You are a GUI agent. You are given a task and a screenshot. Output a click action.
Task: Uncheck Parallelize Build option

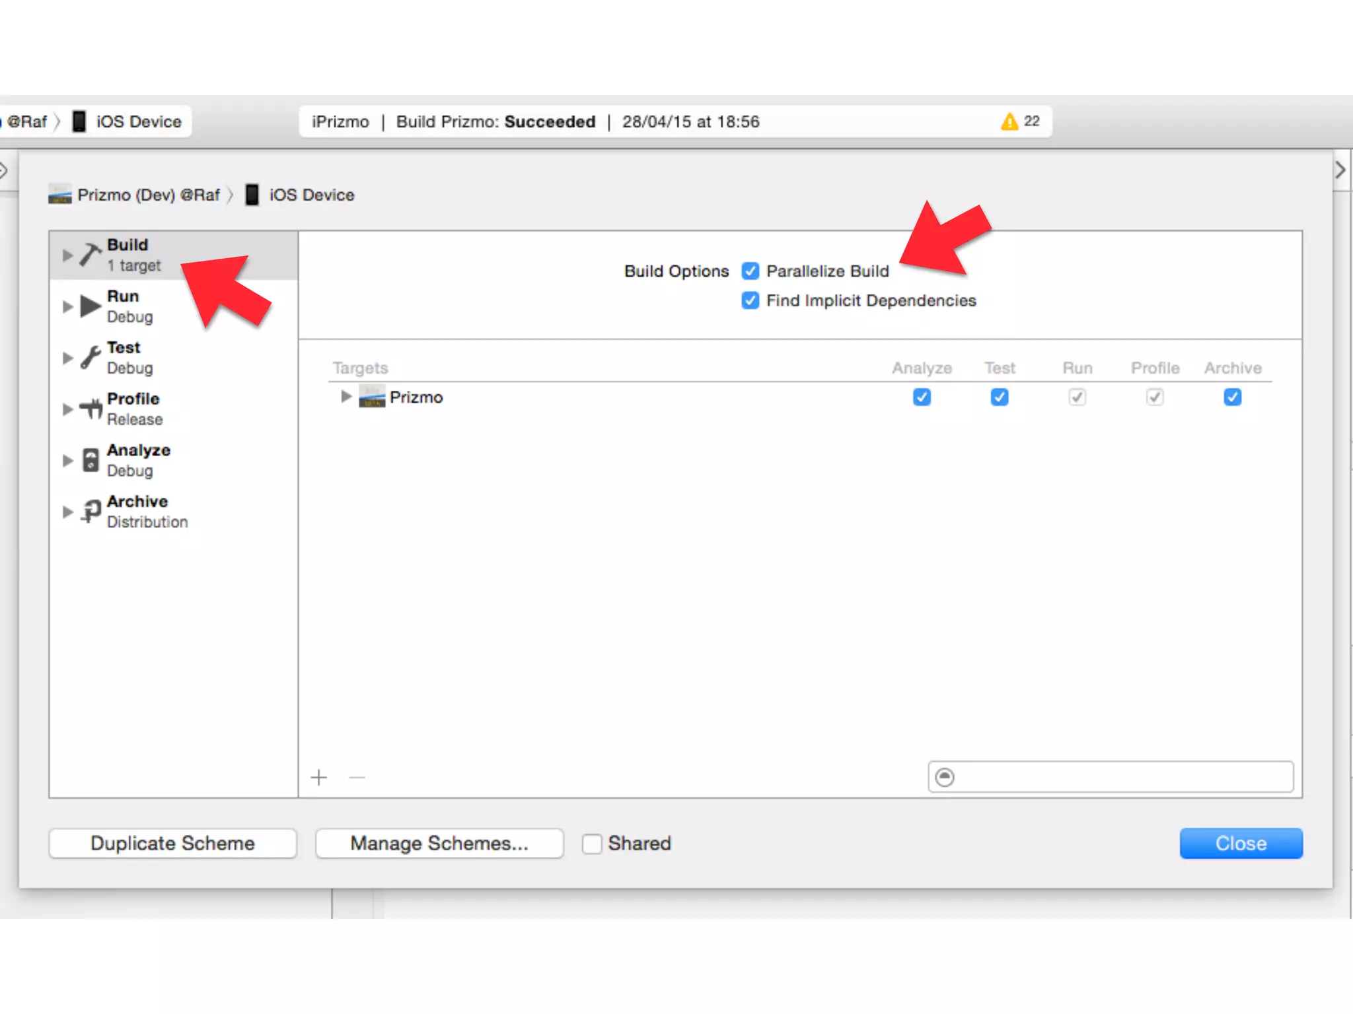(x=750, y=271)
